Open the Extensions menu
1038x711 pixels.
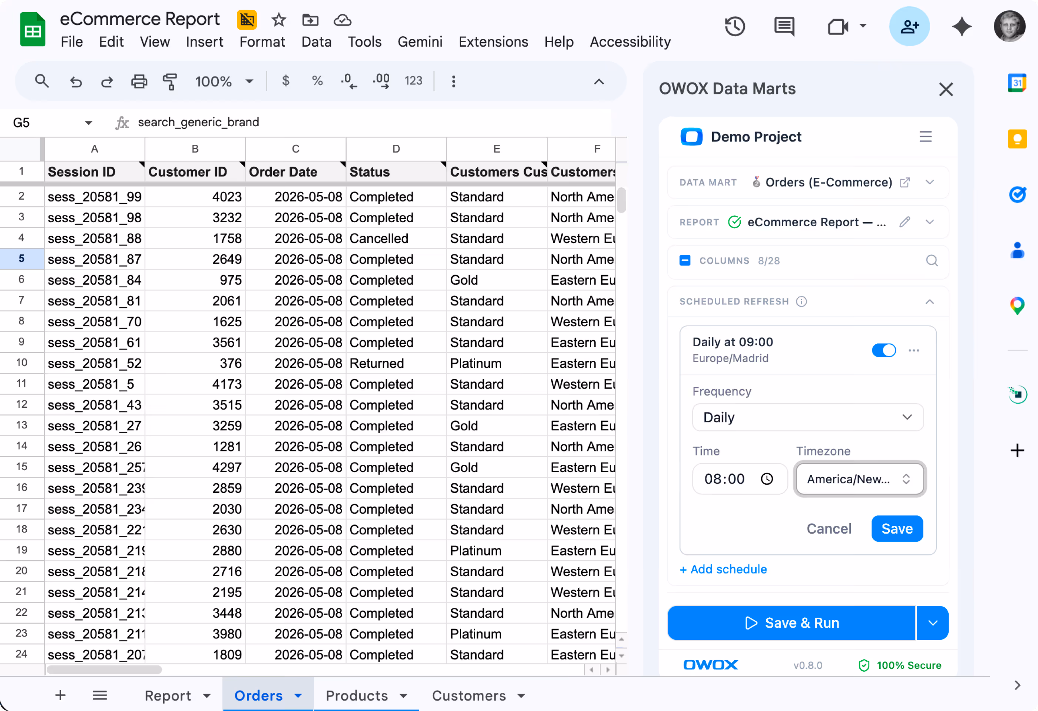(493, 42)
